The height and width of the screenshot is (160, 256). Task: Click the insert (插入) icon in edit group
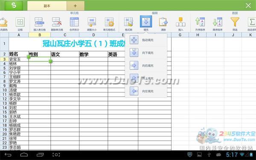[180, 22]
